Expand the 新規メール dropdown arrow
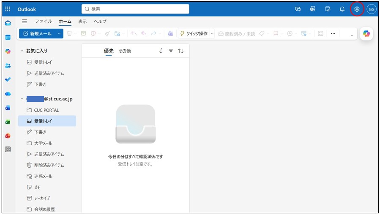The image size is (380, 214). click(59, 34)
